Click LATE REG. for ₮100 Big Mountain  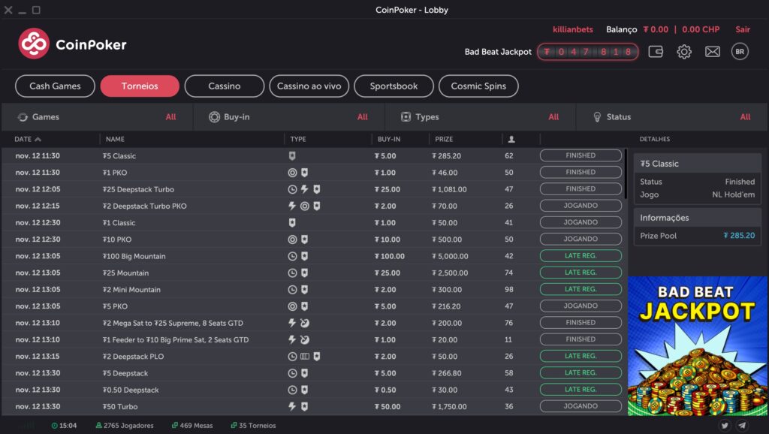point(581,256)
